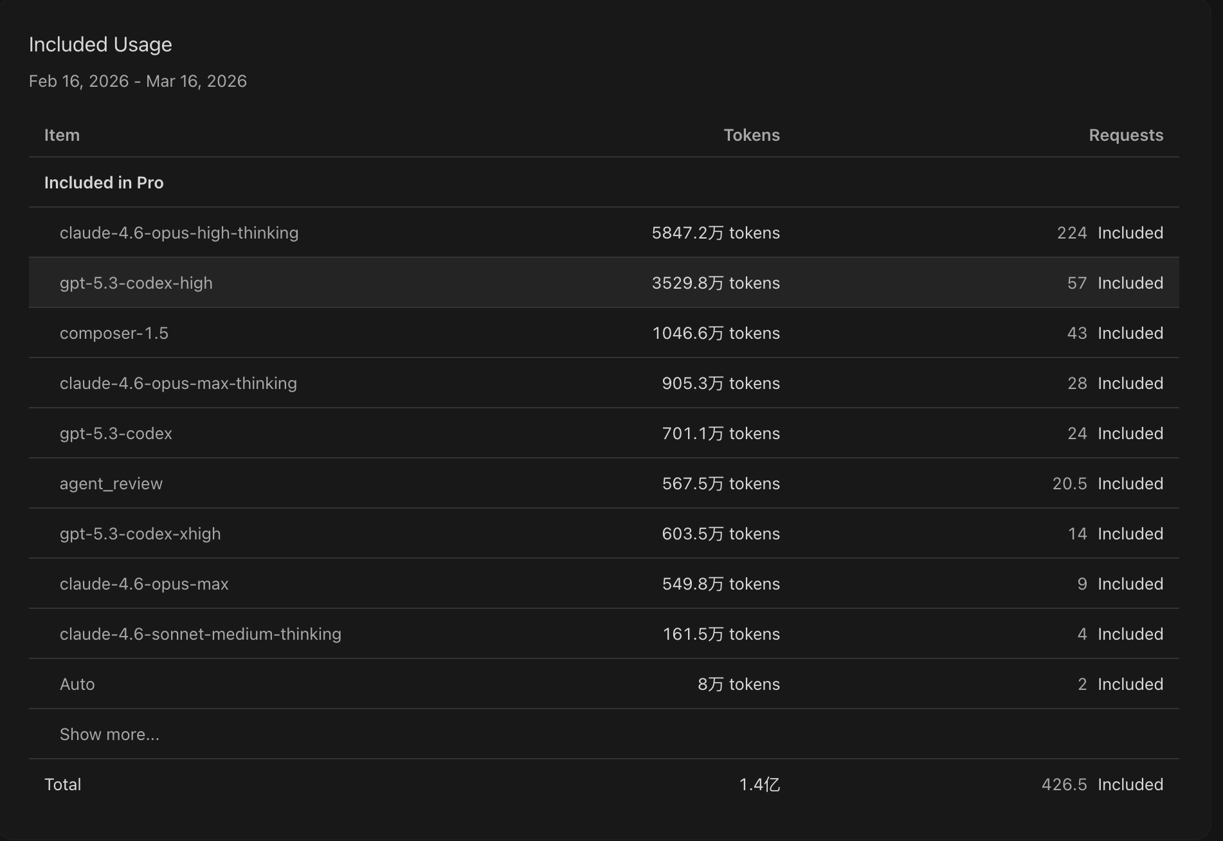Click the 701.1万 tokens value
Image resolution: width=1223 pixels, height=841 pixels.
point(720,433)
